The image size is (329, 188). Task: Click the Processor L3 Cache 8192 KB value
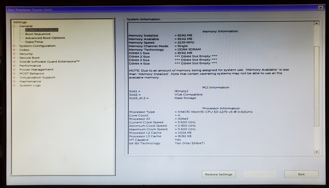point(183,136)
